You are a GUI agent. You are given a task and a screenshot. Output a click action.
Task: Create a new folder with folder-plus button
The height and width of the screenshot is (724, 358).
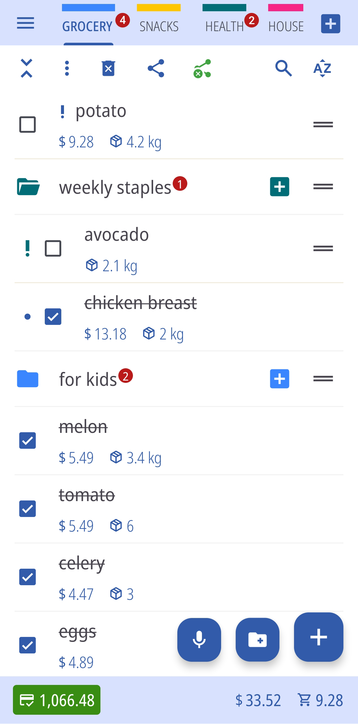click(257, 640)
